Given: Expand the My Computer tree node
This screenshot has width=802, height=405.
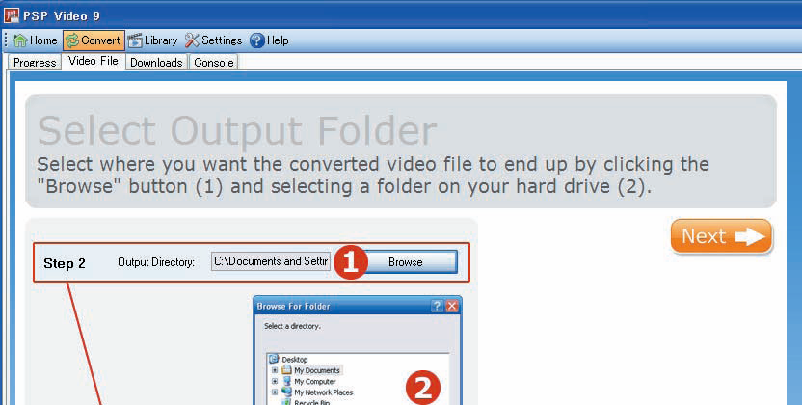Looking at the screenshot, I should pyautogui.click(x=275, y=382).
